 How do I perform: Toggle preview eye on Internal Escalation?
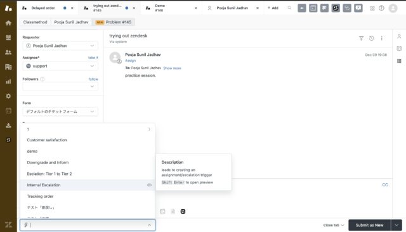coord(149,185)
